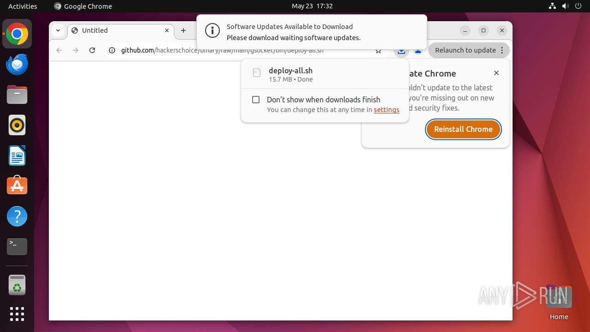The image size is (590, 332).
Task: Click the notification info icon
Action: [x=212, y=31]
